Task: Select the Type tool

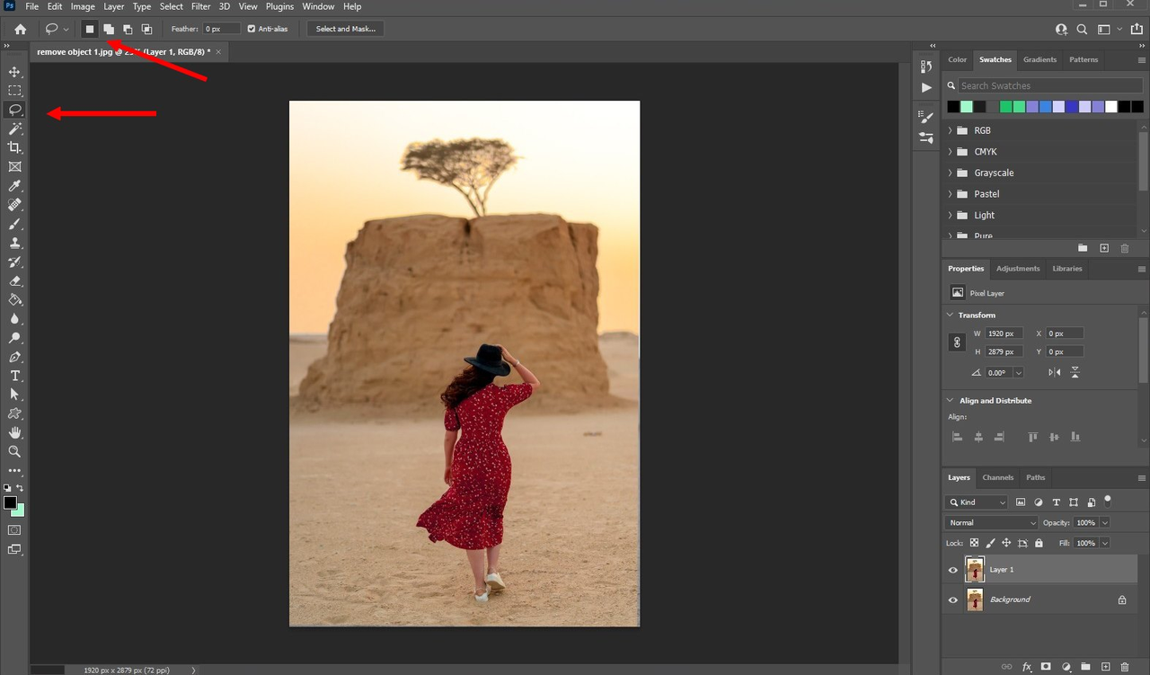Action: click(x=13, y=375)
